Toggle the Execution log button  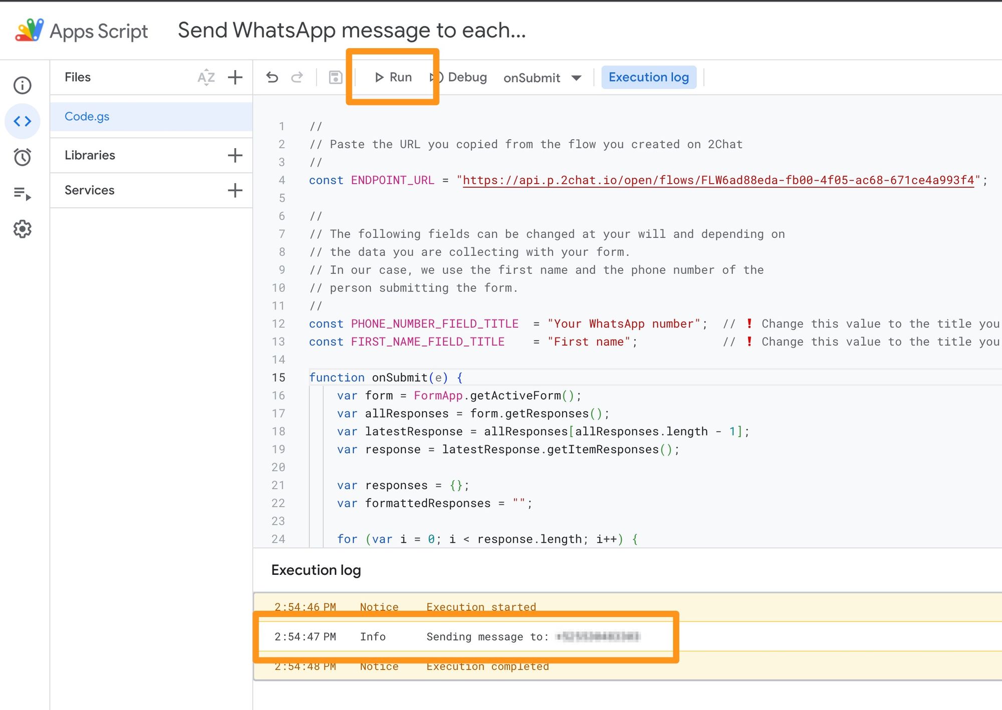649,77
